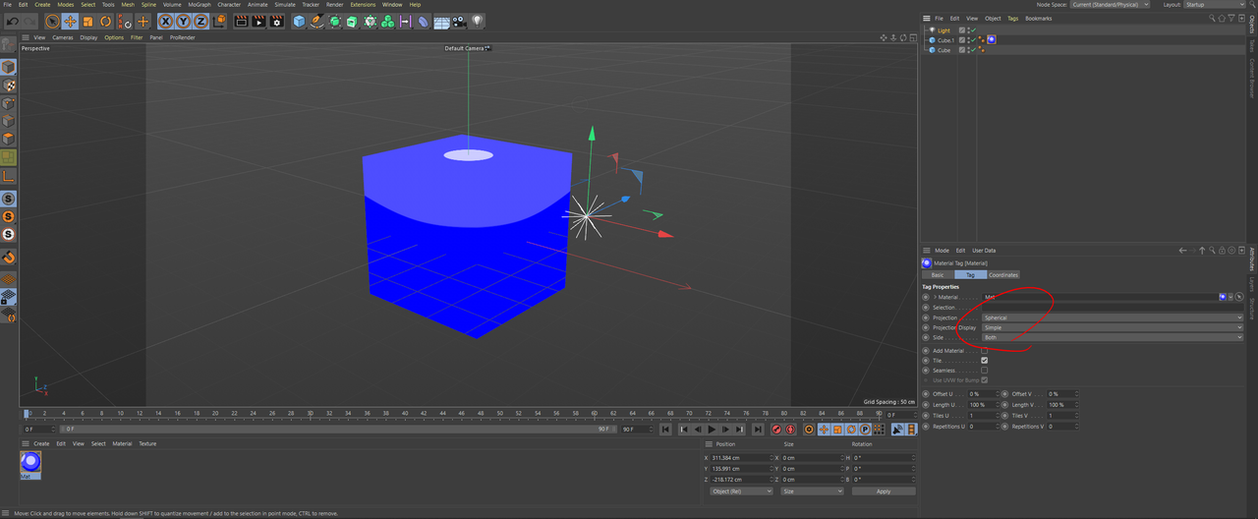The height and width of the screenshot is (519, 1258).
Task: Add a Light object via bulb icon
Action: tap(477, 21)
